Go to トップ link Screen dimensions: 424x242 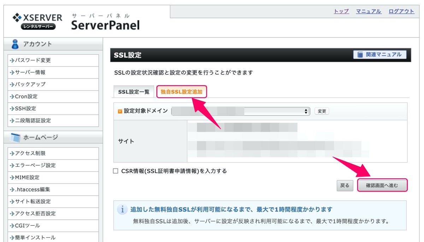tap(341, 11)
